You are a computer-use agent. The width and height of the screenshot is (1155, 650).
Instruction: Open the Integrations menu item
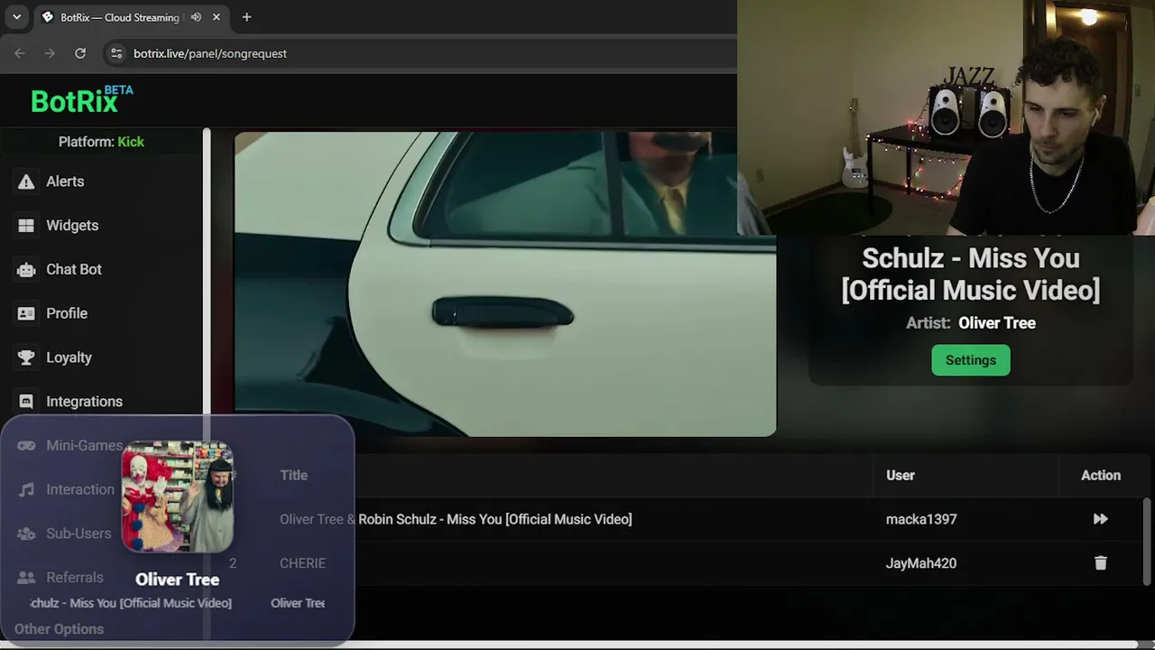84,402
